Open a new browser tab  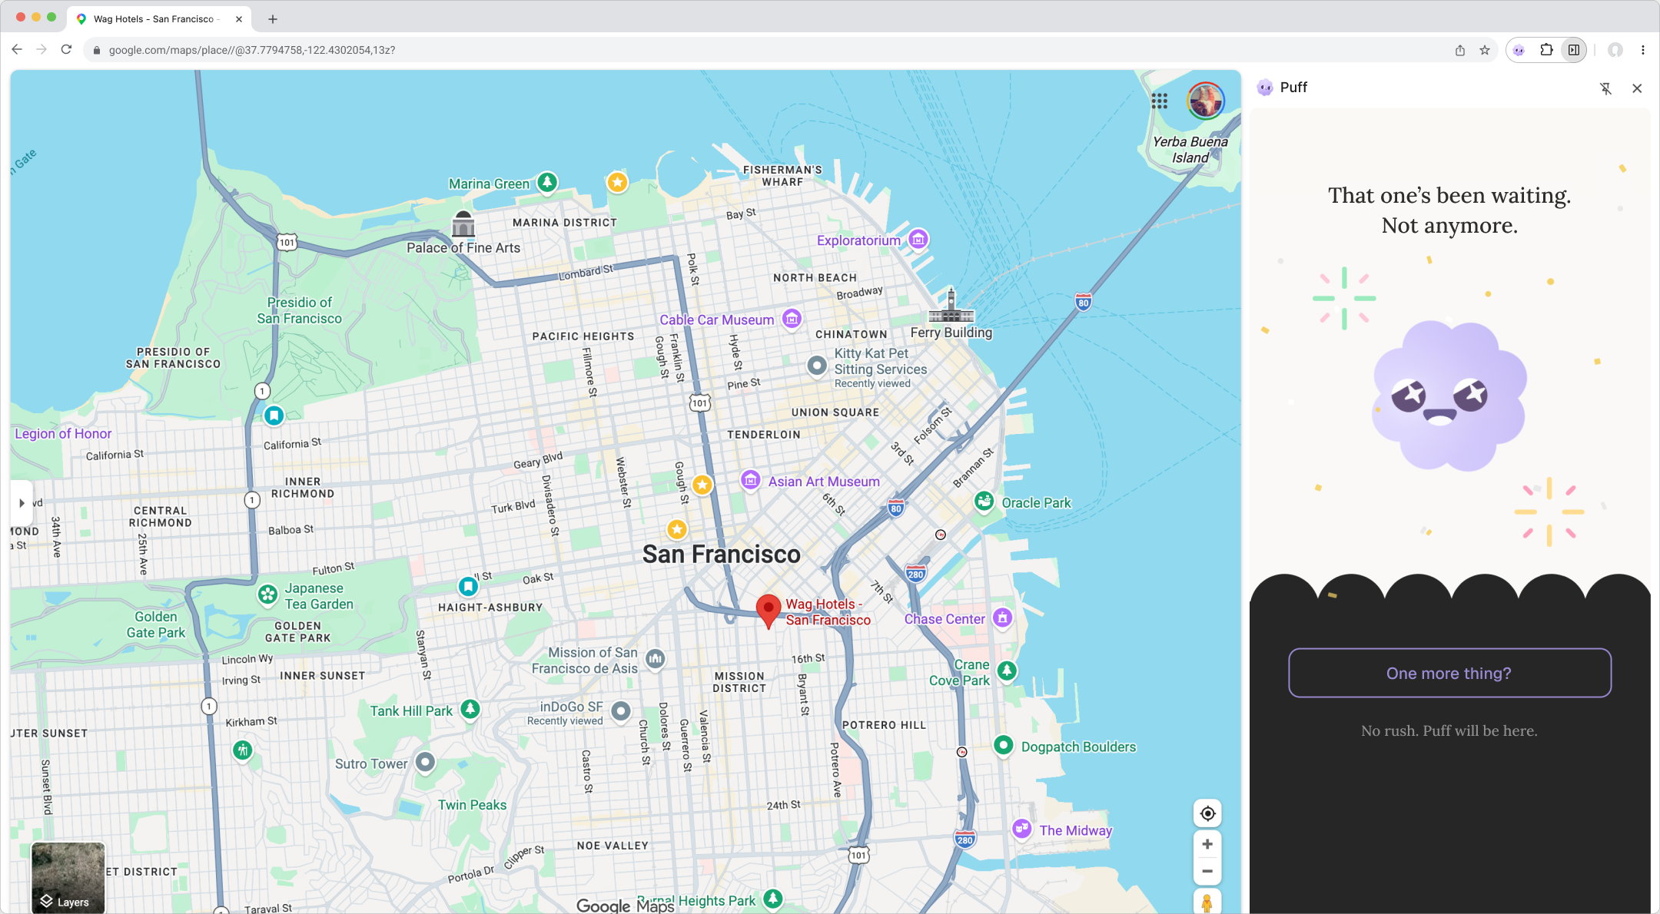pyautogui.click(x=273, y=19)
